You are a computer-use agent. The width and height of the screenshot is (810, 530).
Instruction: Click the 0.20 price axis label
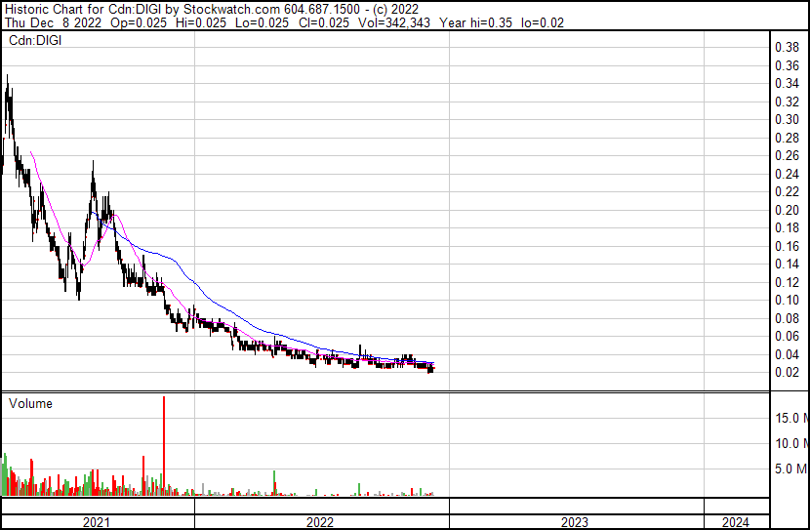pyautogui.click(x=788, y=210)
